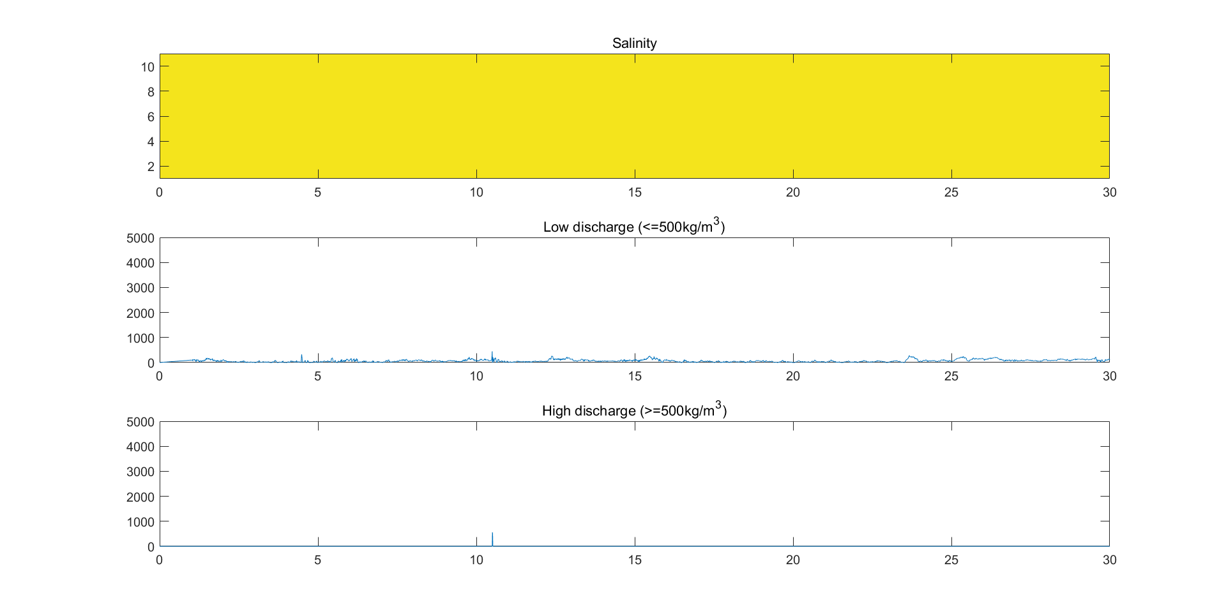The height and width of the screenshot is (614, 1226).
Task: Click inside the yellow Salinity plot area
Action: point(634,116)
